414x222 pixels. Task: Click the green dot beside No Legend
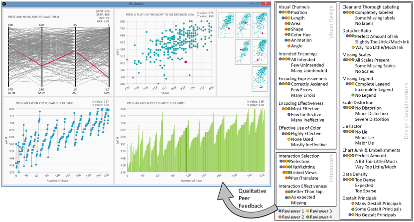tap(353, 95)
